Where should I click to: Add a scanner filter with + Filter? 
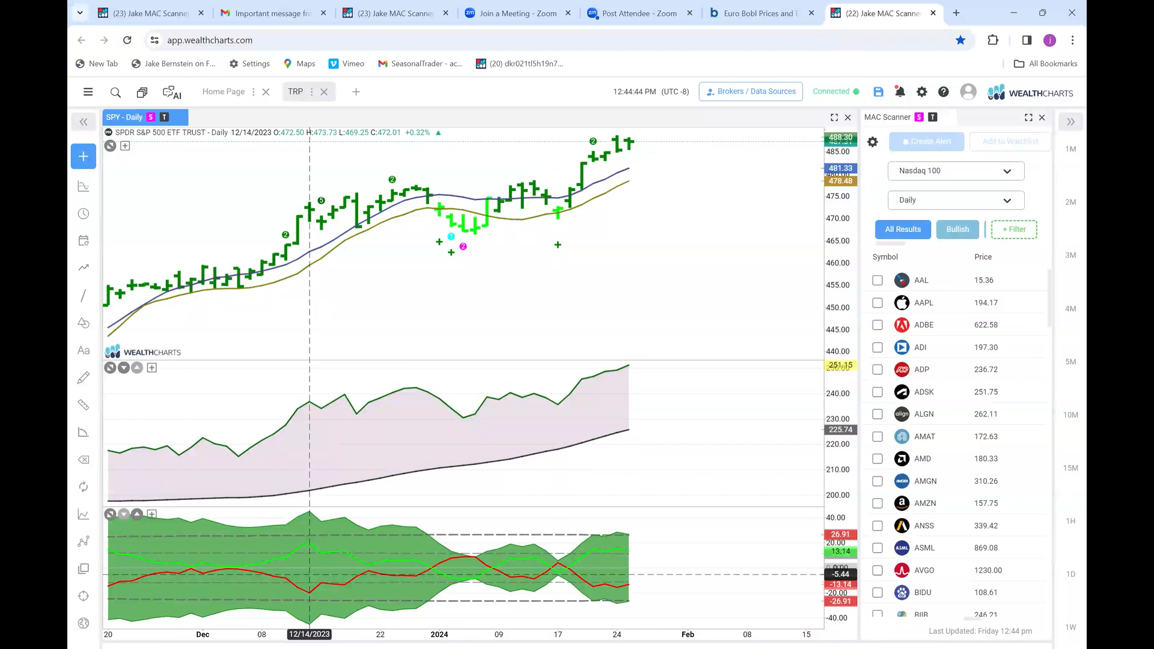click(x=1014, y=230)
